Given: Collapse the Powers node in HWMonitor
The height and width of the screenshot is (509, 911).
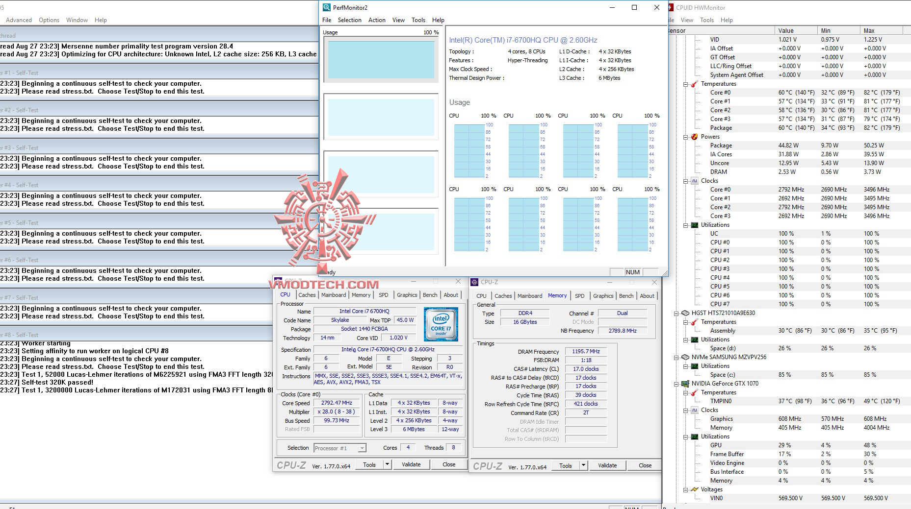Looking at the screenshot, I should point(686,137).
